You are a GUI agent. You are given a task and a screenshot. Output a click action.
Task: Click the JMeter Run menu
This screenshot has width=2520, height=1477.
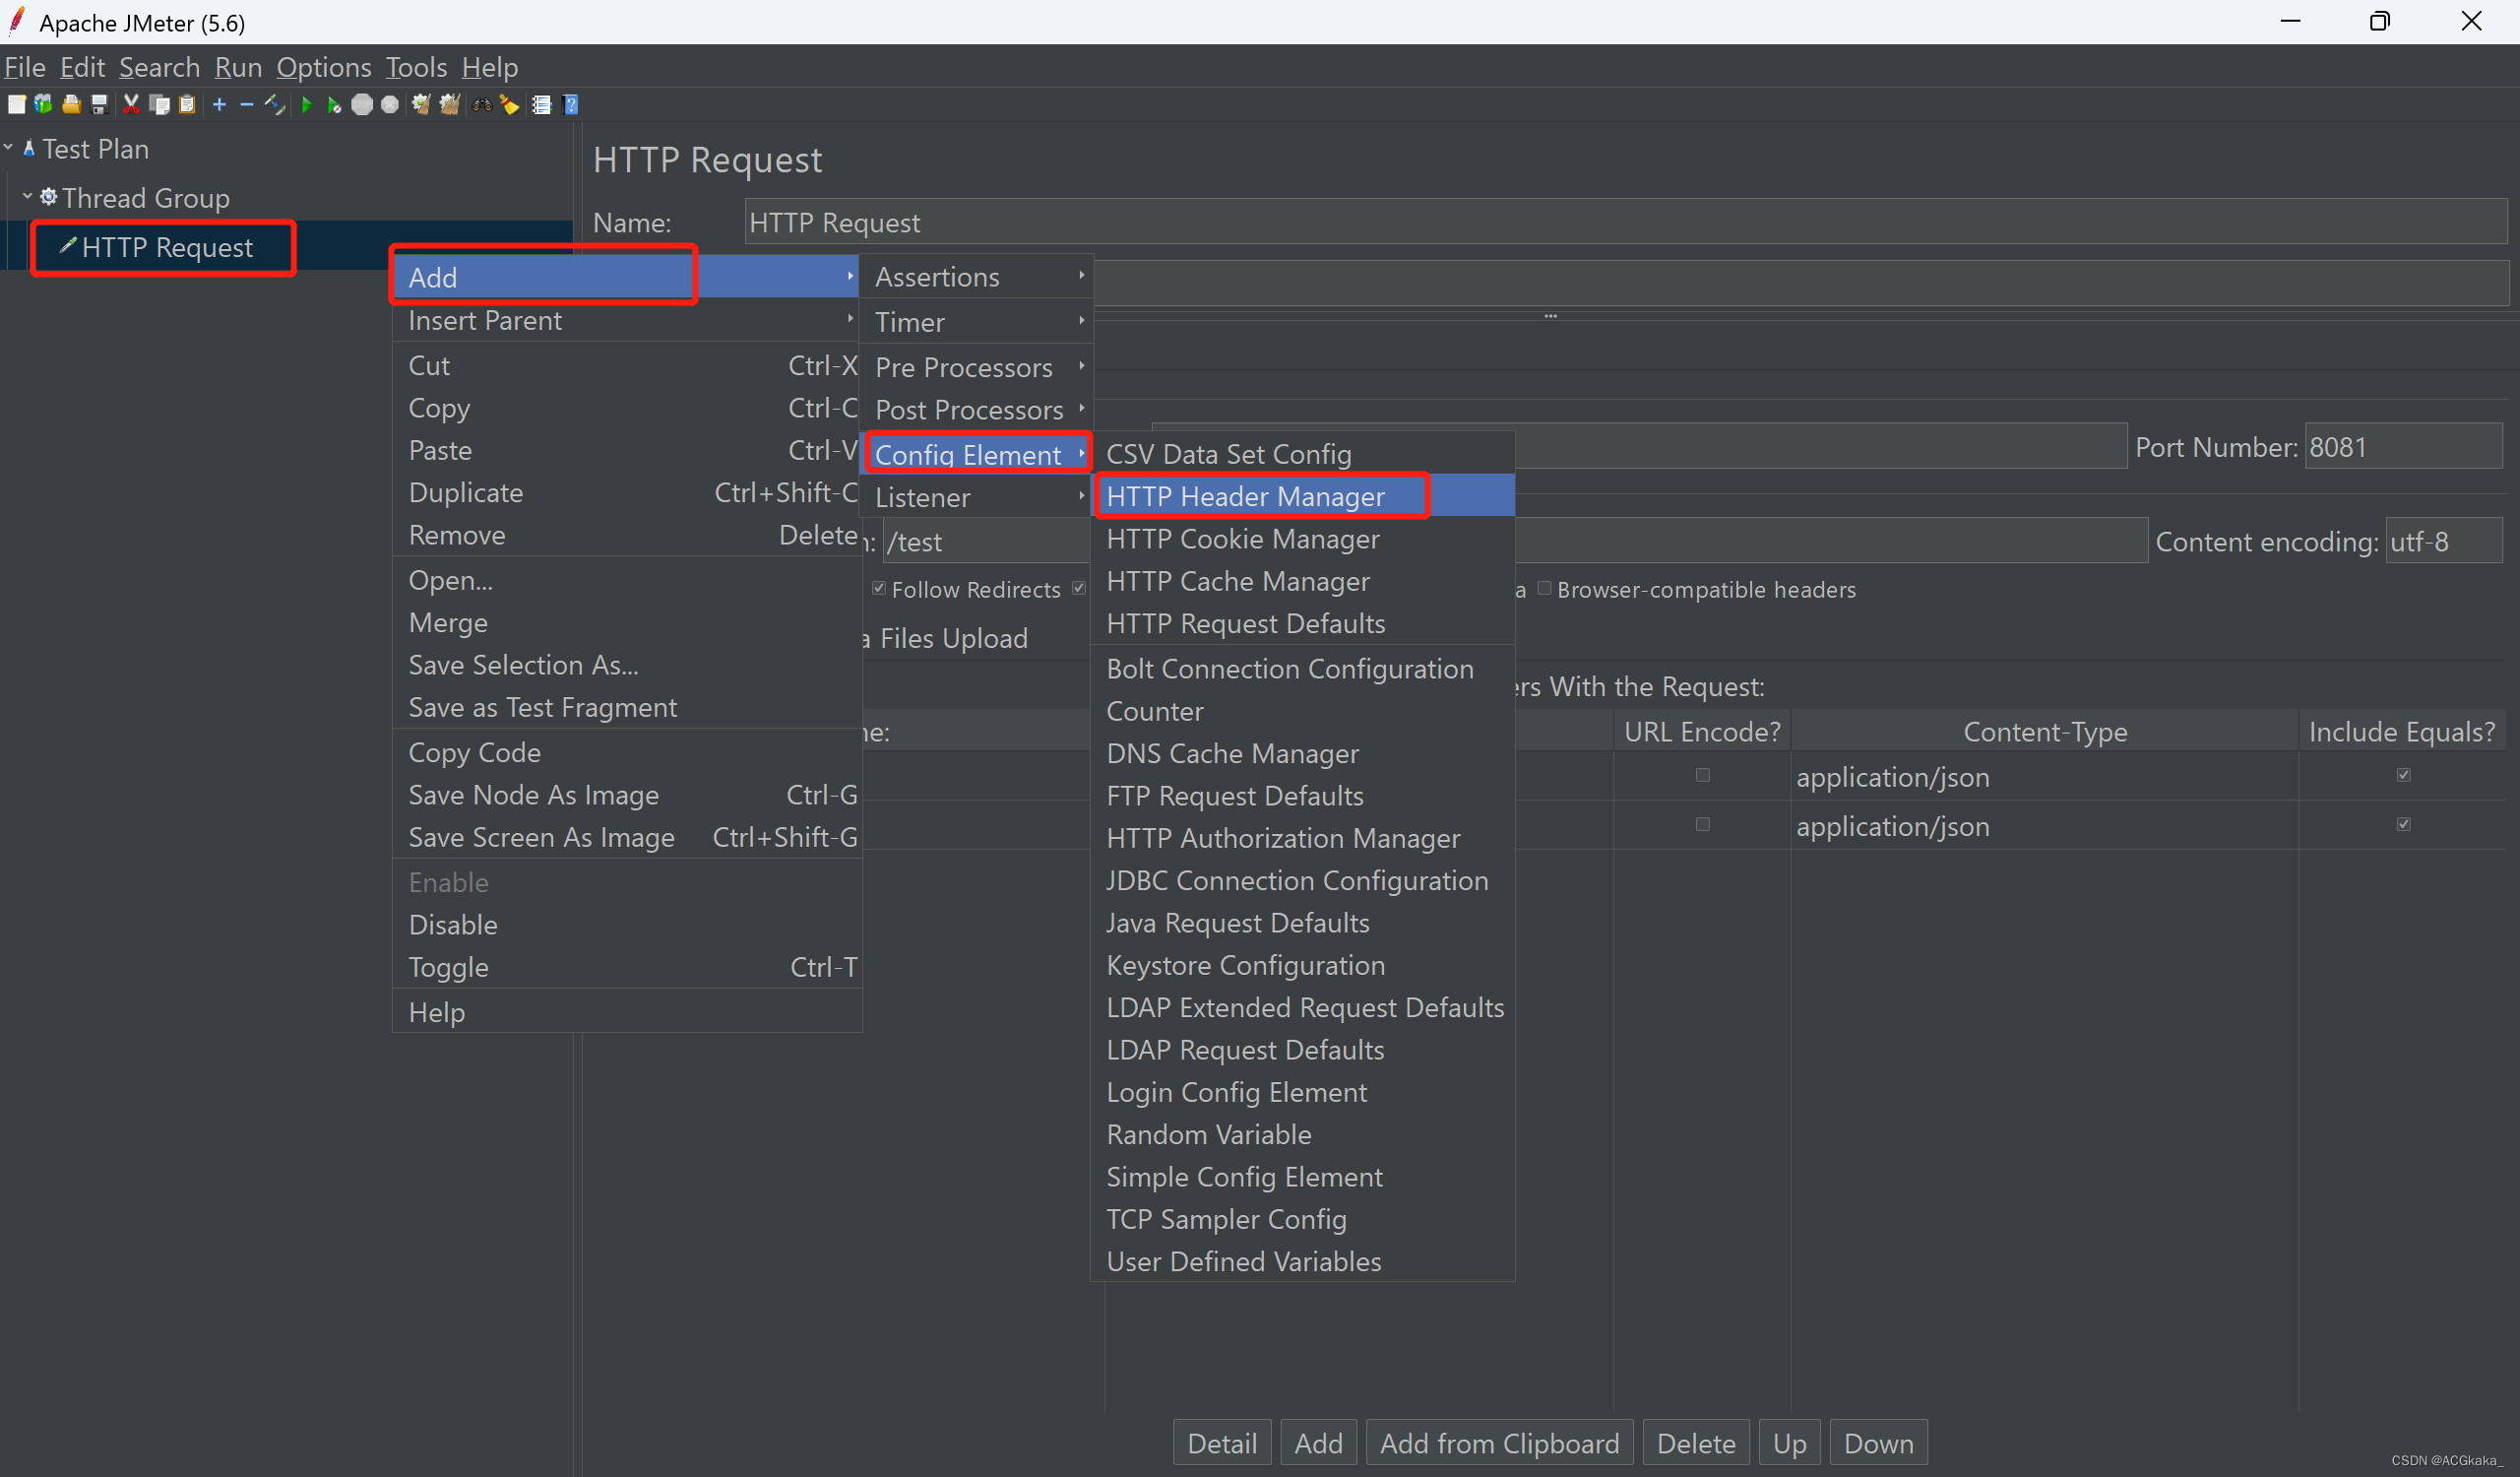(241, 67)
